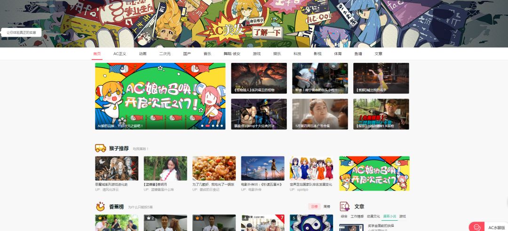
Task: Open the AC正义 nav section
Action: [119, 54]
